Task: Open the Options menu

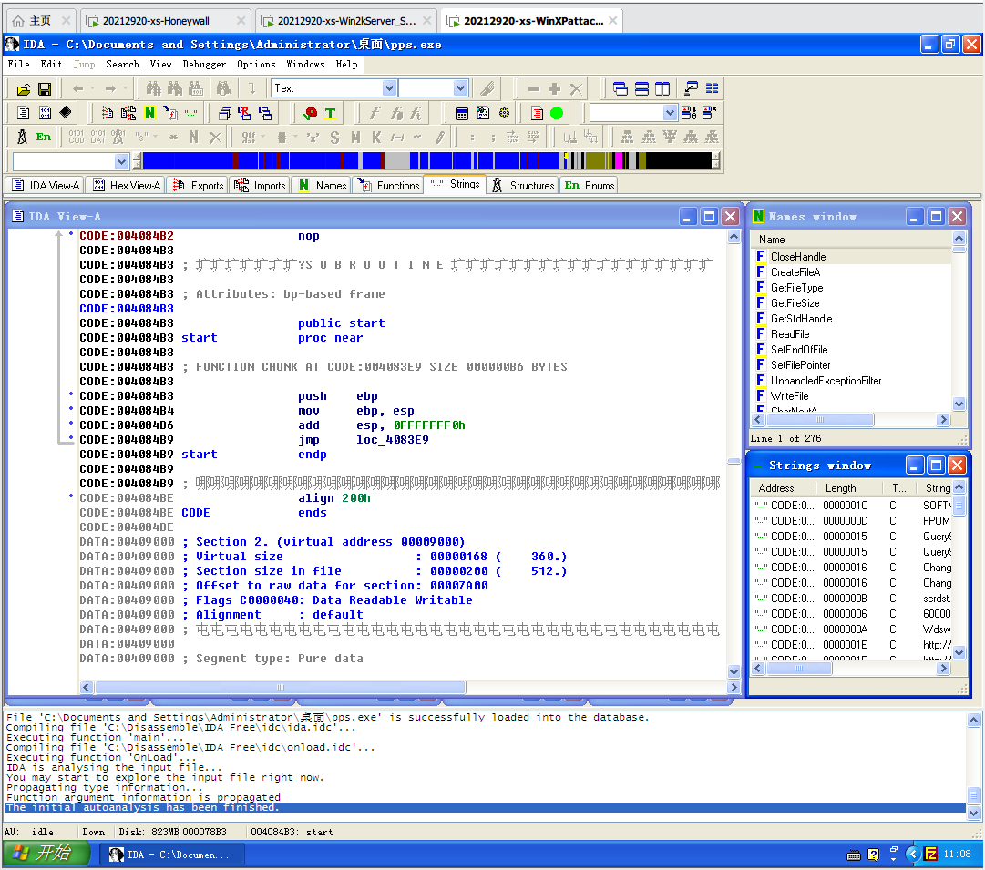Action: [x=256, y=64]
